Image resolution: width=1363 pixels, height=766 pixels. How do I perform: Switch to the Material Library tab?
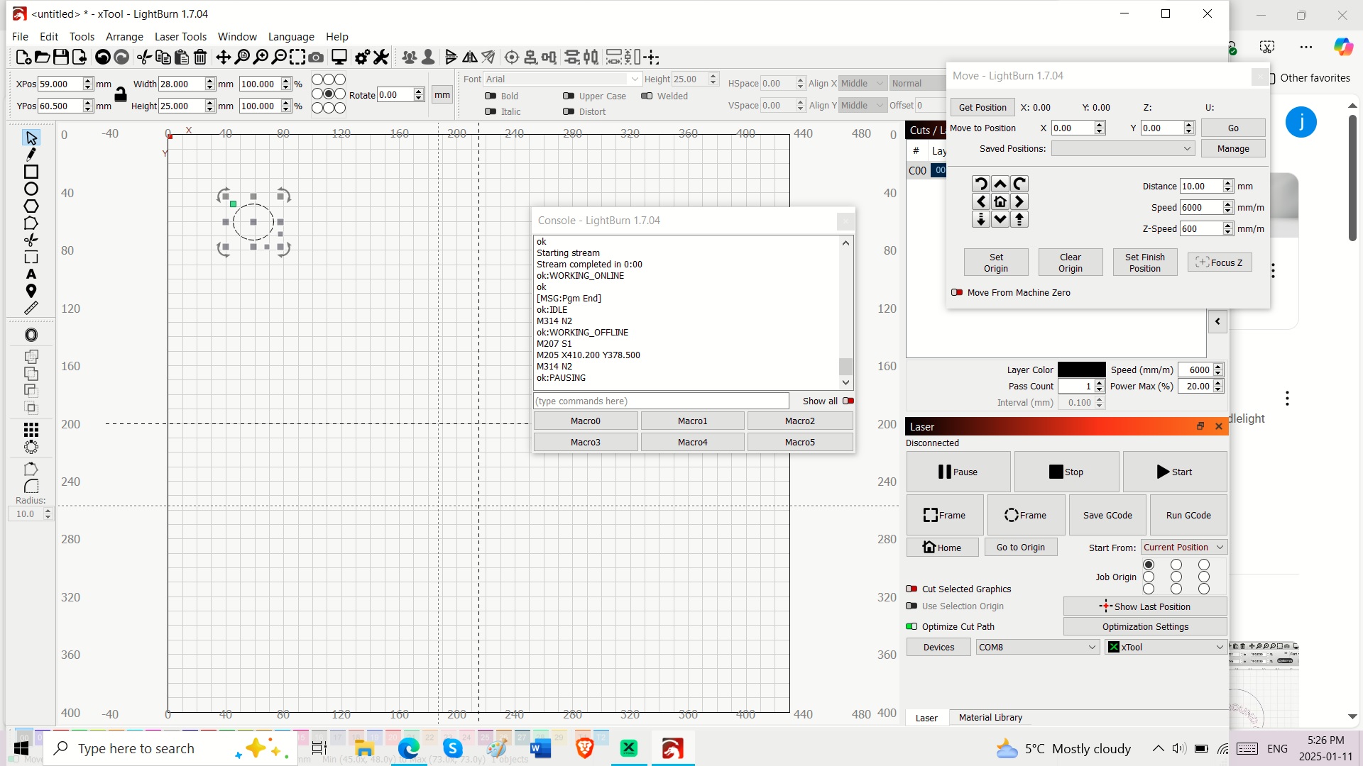(x=990, y=718)
